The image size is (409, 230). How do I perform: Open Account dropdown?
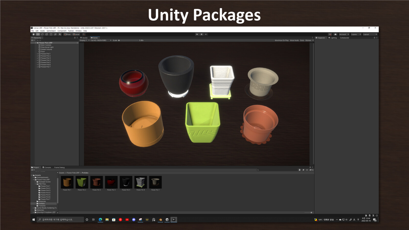click(x=344, y=34)
